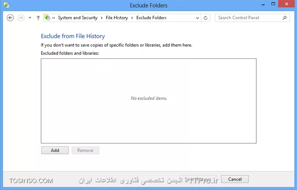297x190 pixels.
Task: Click the Remove button
Action: coord(85,150)
